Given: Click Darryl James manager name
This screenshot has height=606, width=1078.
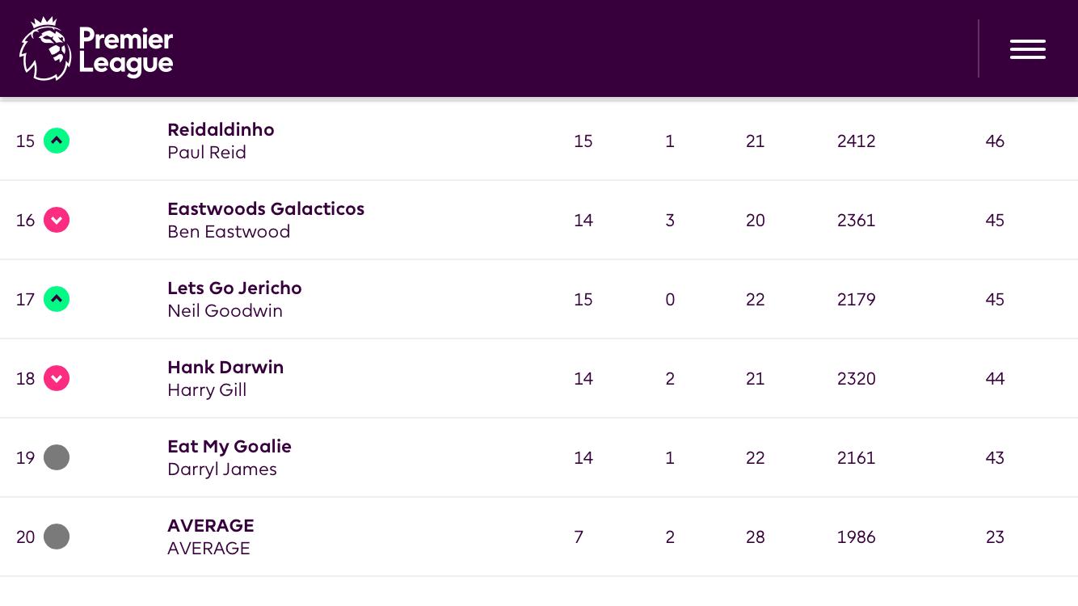Looking at the screenshot, I should [222, 469].
